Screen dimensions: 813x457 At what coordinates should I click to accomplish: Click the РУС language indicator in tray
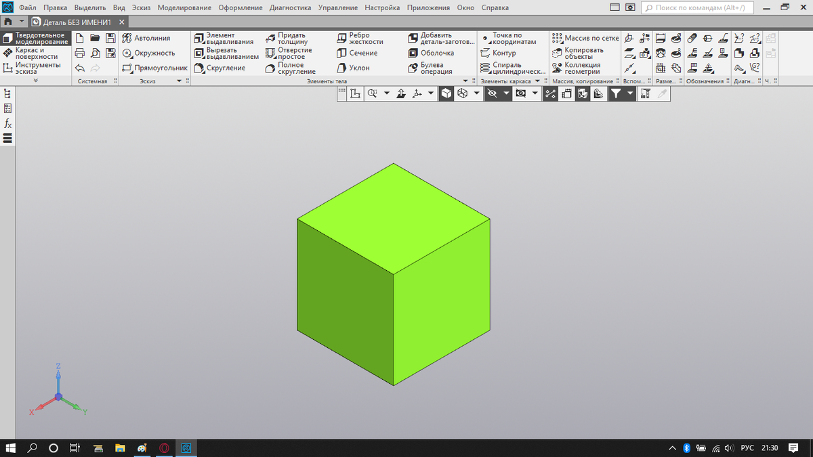(x=747, y=448)
